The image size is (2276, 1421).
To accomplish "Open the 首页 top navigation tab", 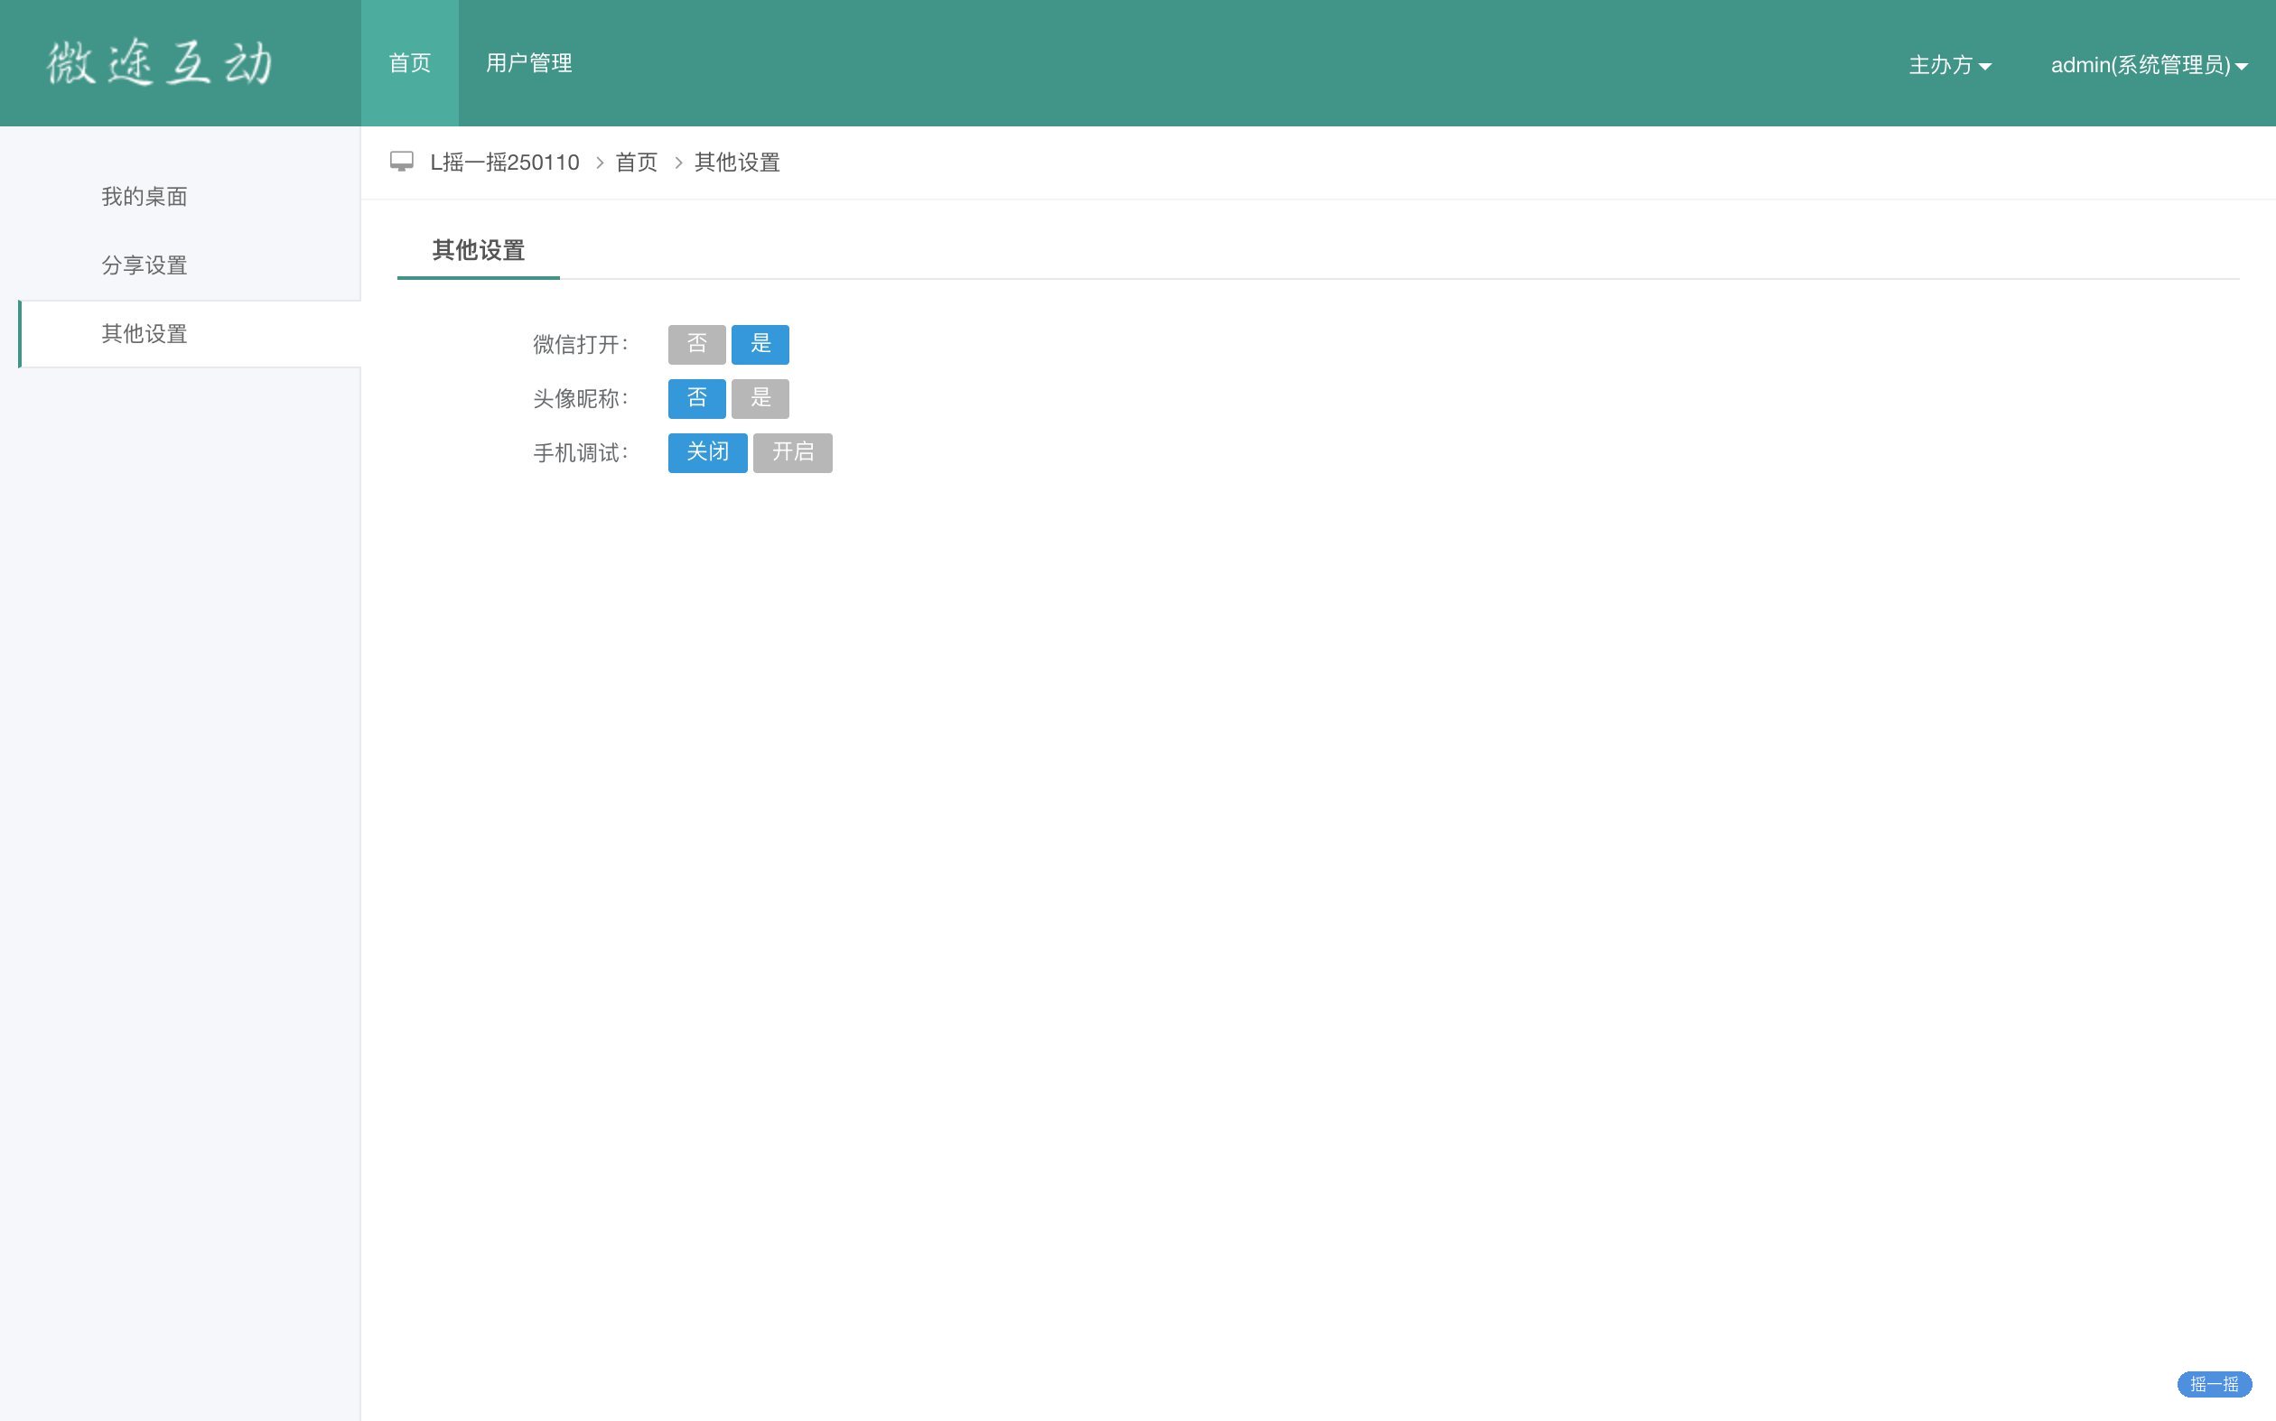I will 410,63.
